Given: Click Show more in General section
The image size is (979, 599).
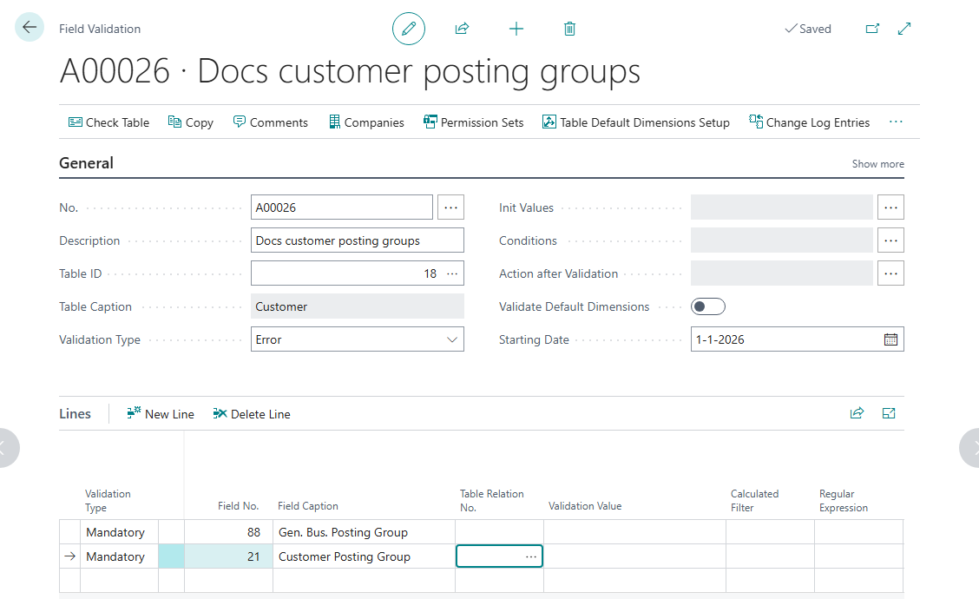Looking at the screenshot, I should 877,164.
